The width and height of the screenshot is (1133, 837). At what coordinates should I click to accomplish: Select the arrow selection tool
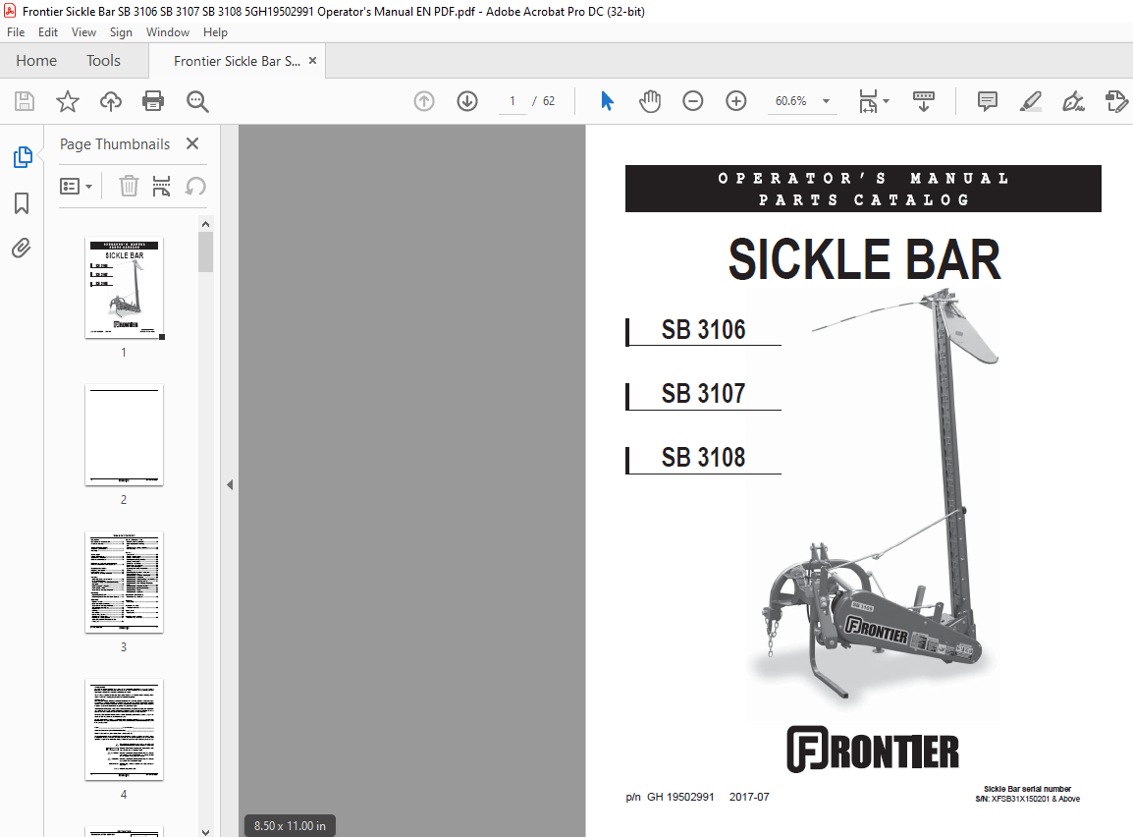[x=607, y=101]
